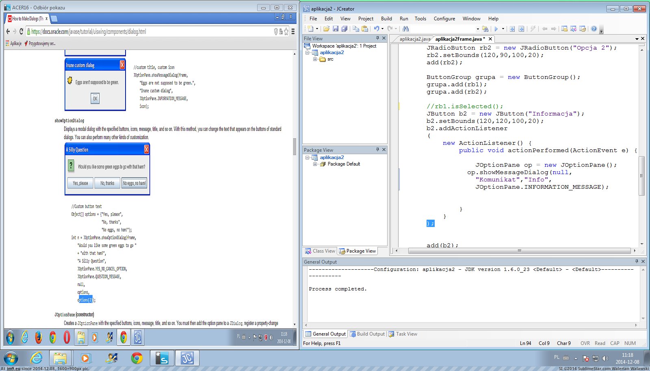Open the Build menu
650x371 pixels.
click(x=386, y=19)
